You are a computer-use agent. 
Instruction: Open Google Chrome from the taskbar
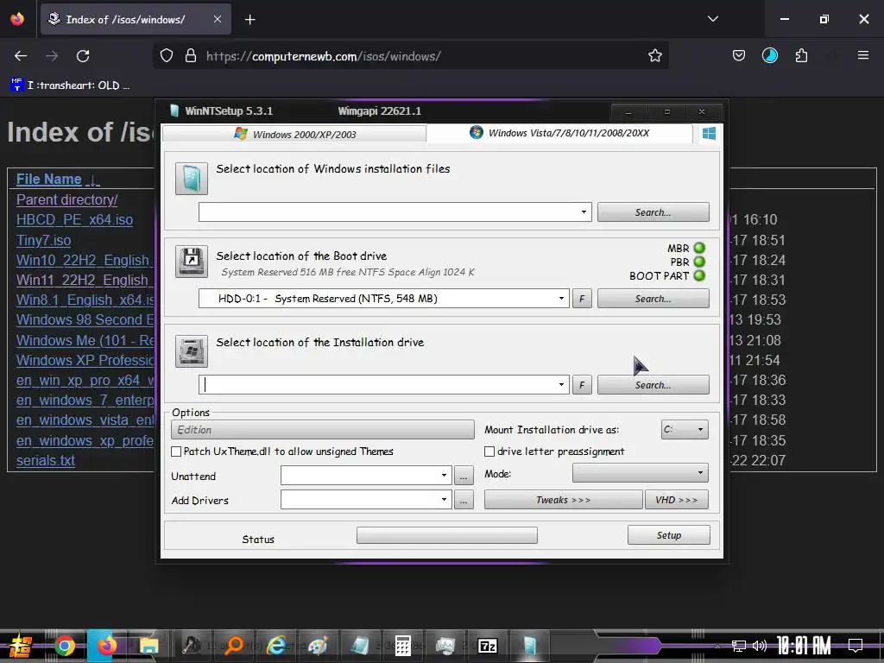click(64, 646)
